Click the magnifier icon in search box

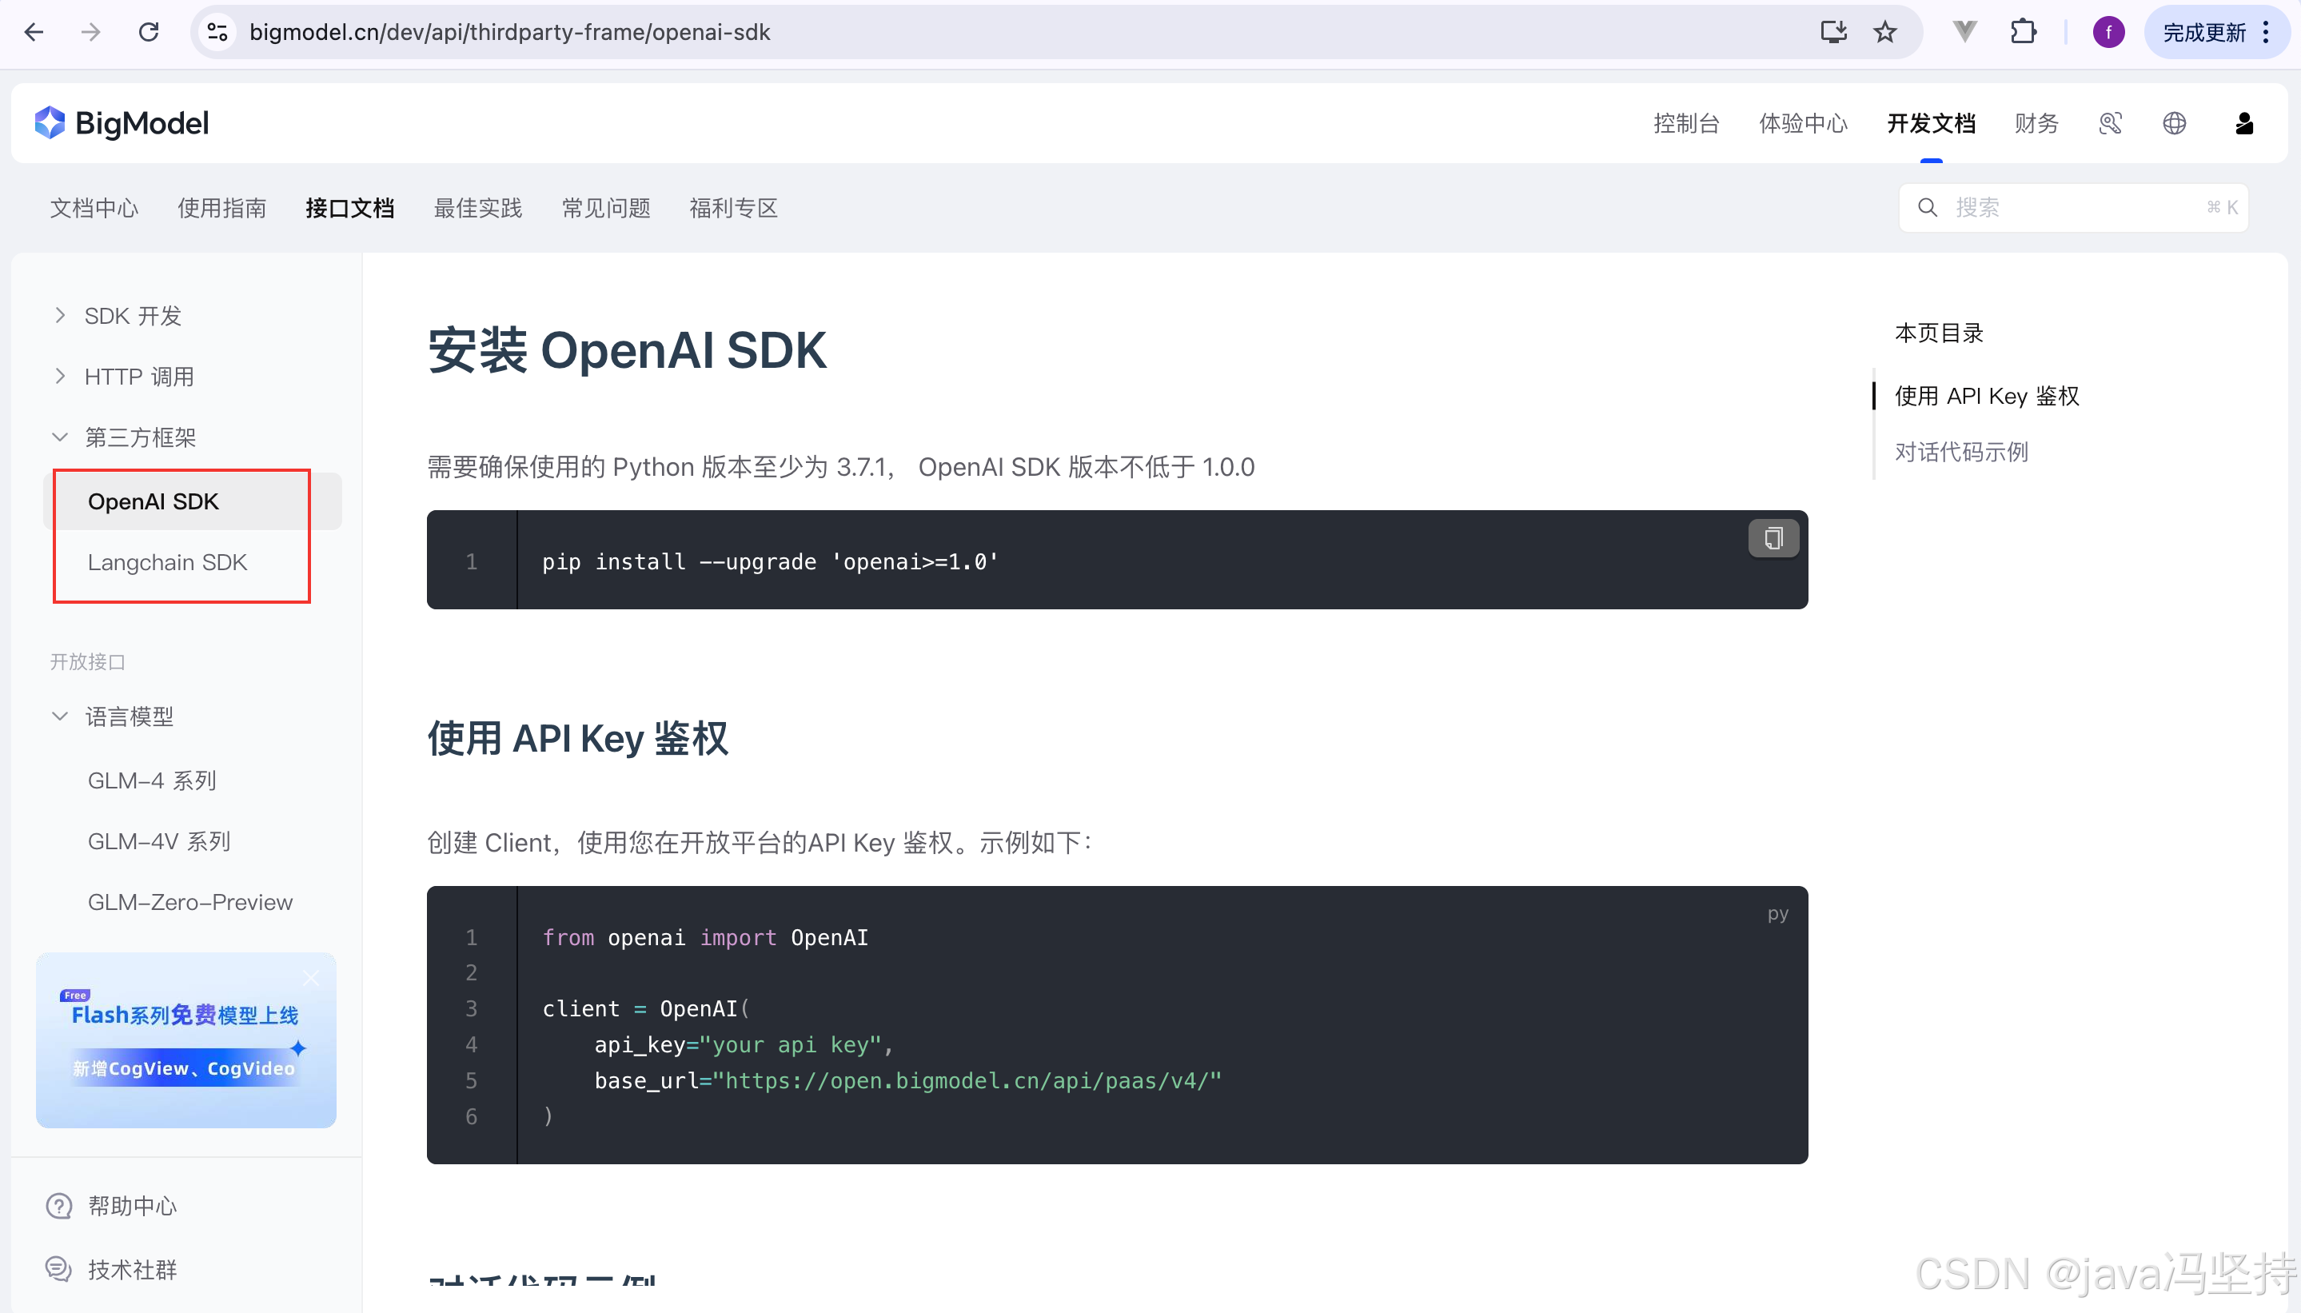click(1927, 209)
